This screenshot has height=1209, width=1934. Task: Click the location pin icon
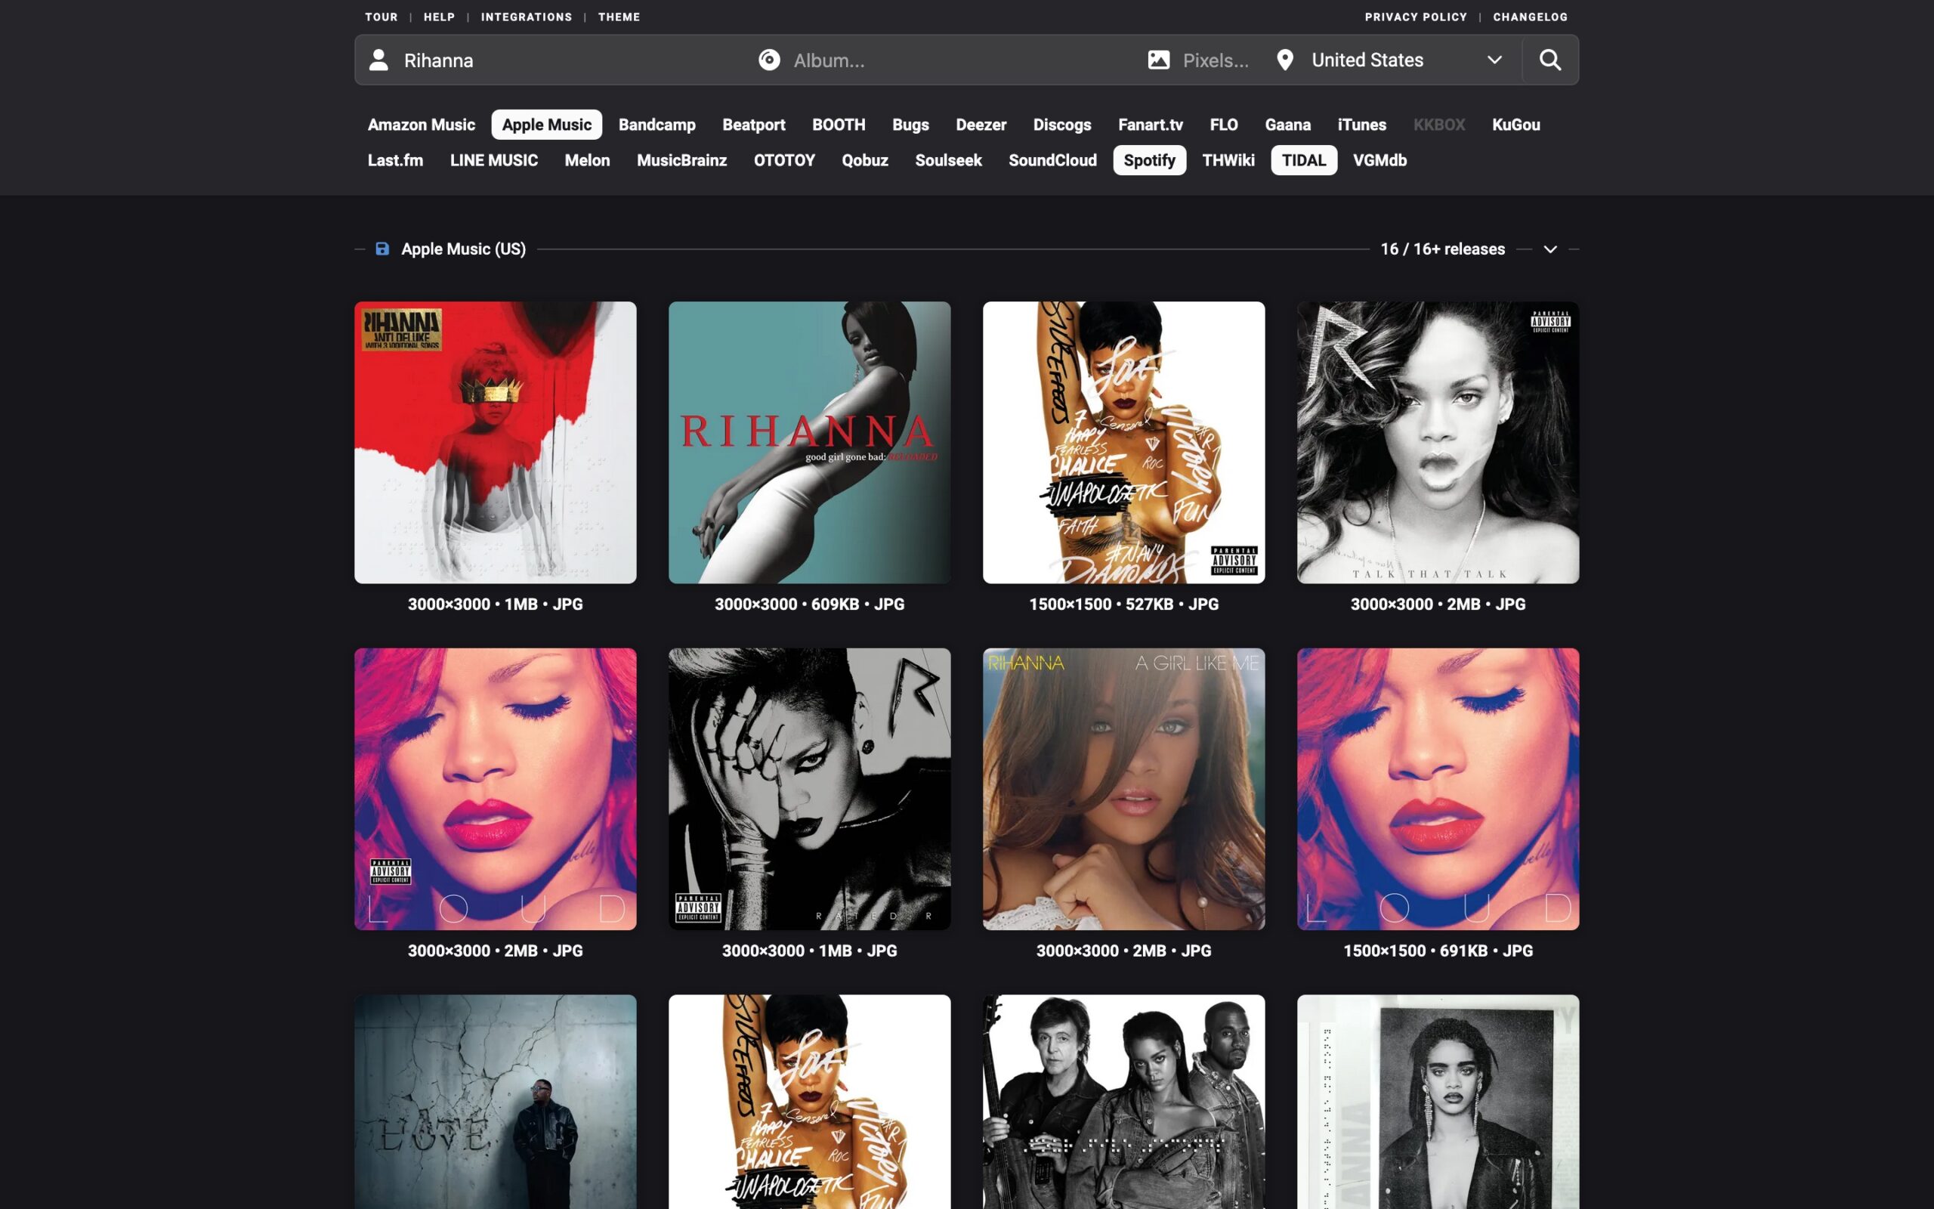[1285, 60]
